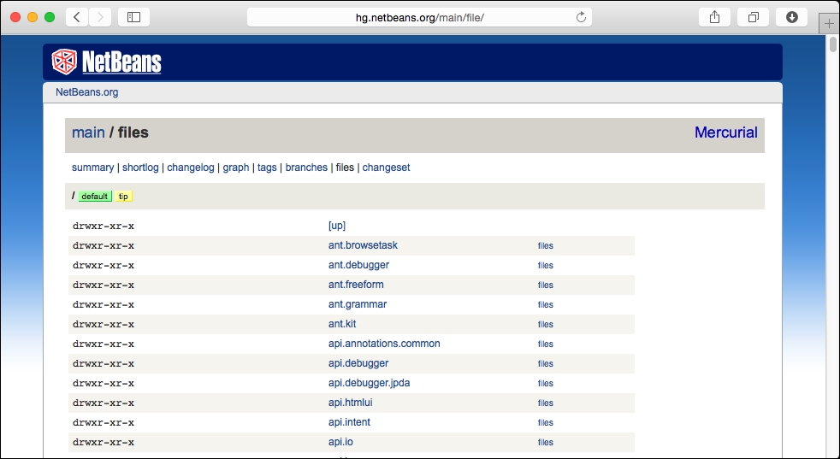The image size is (840, 459).
Task: Open the NetBeans.org link
Action: pyautogui.click(x=86, y=92)
